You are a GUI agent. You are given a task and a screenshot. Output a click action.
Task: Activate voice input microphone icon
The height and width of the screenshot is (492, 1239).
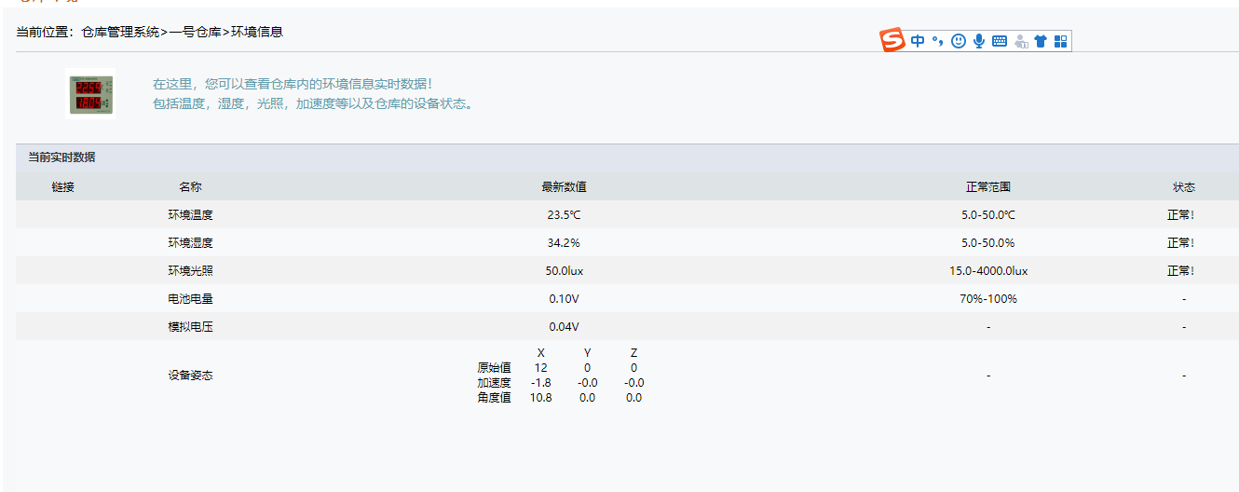point(979,41)
